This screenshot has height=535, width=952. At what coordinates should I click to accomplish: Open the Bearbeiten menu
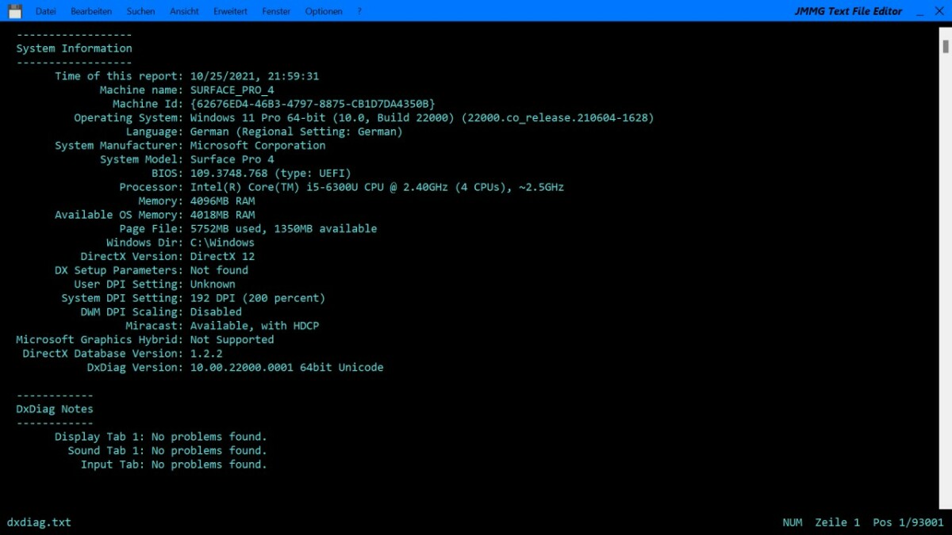91,10
